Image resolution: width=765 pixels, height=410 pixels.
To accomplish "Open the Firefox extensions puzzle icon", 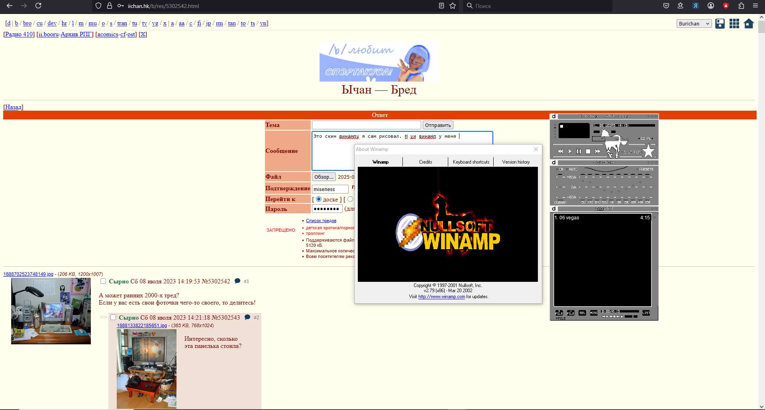I will pos(741,6).
